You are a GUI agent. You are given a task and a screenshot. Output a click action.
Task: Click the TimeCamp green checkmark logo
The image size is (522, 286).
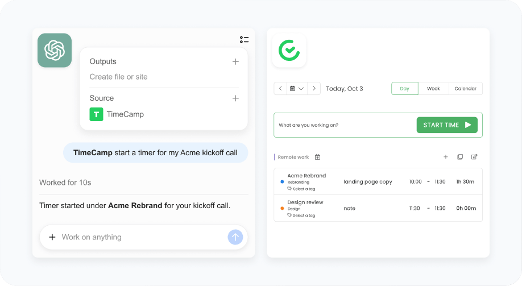289,50
